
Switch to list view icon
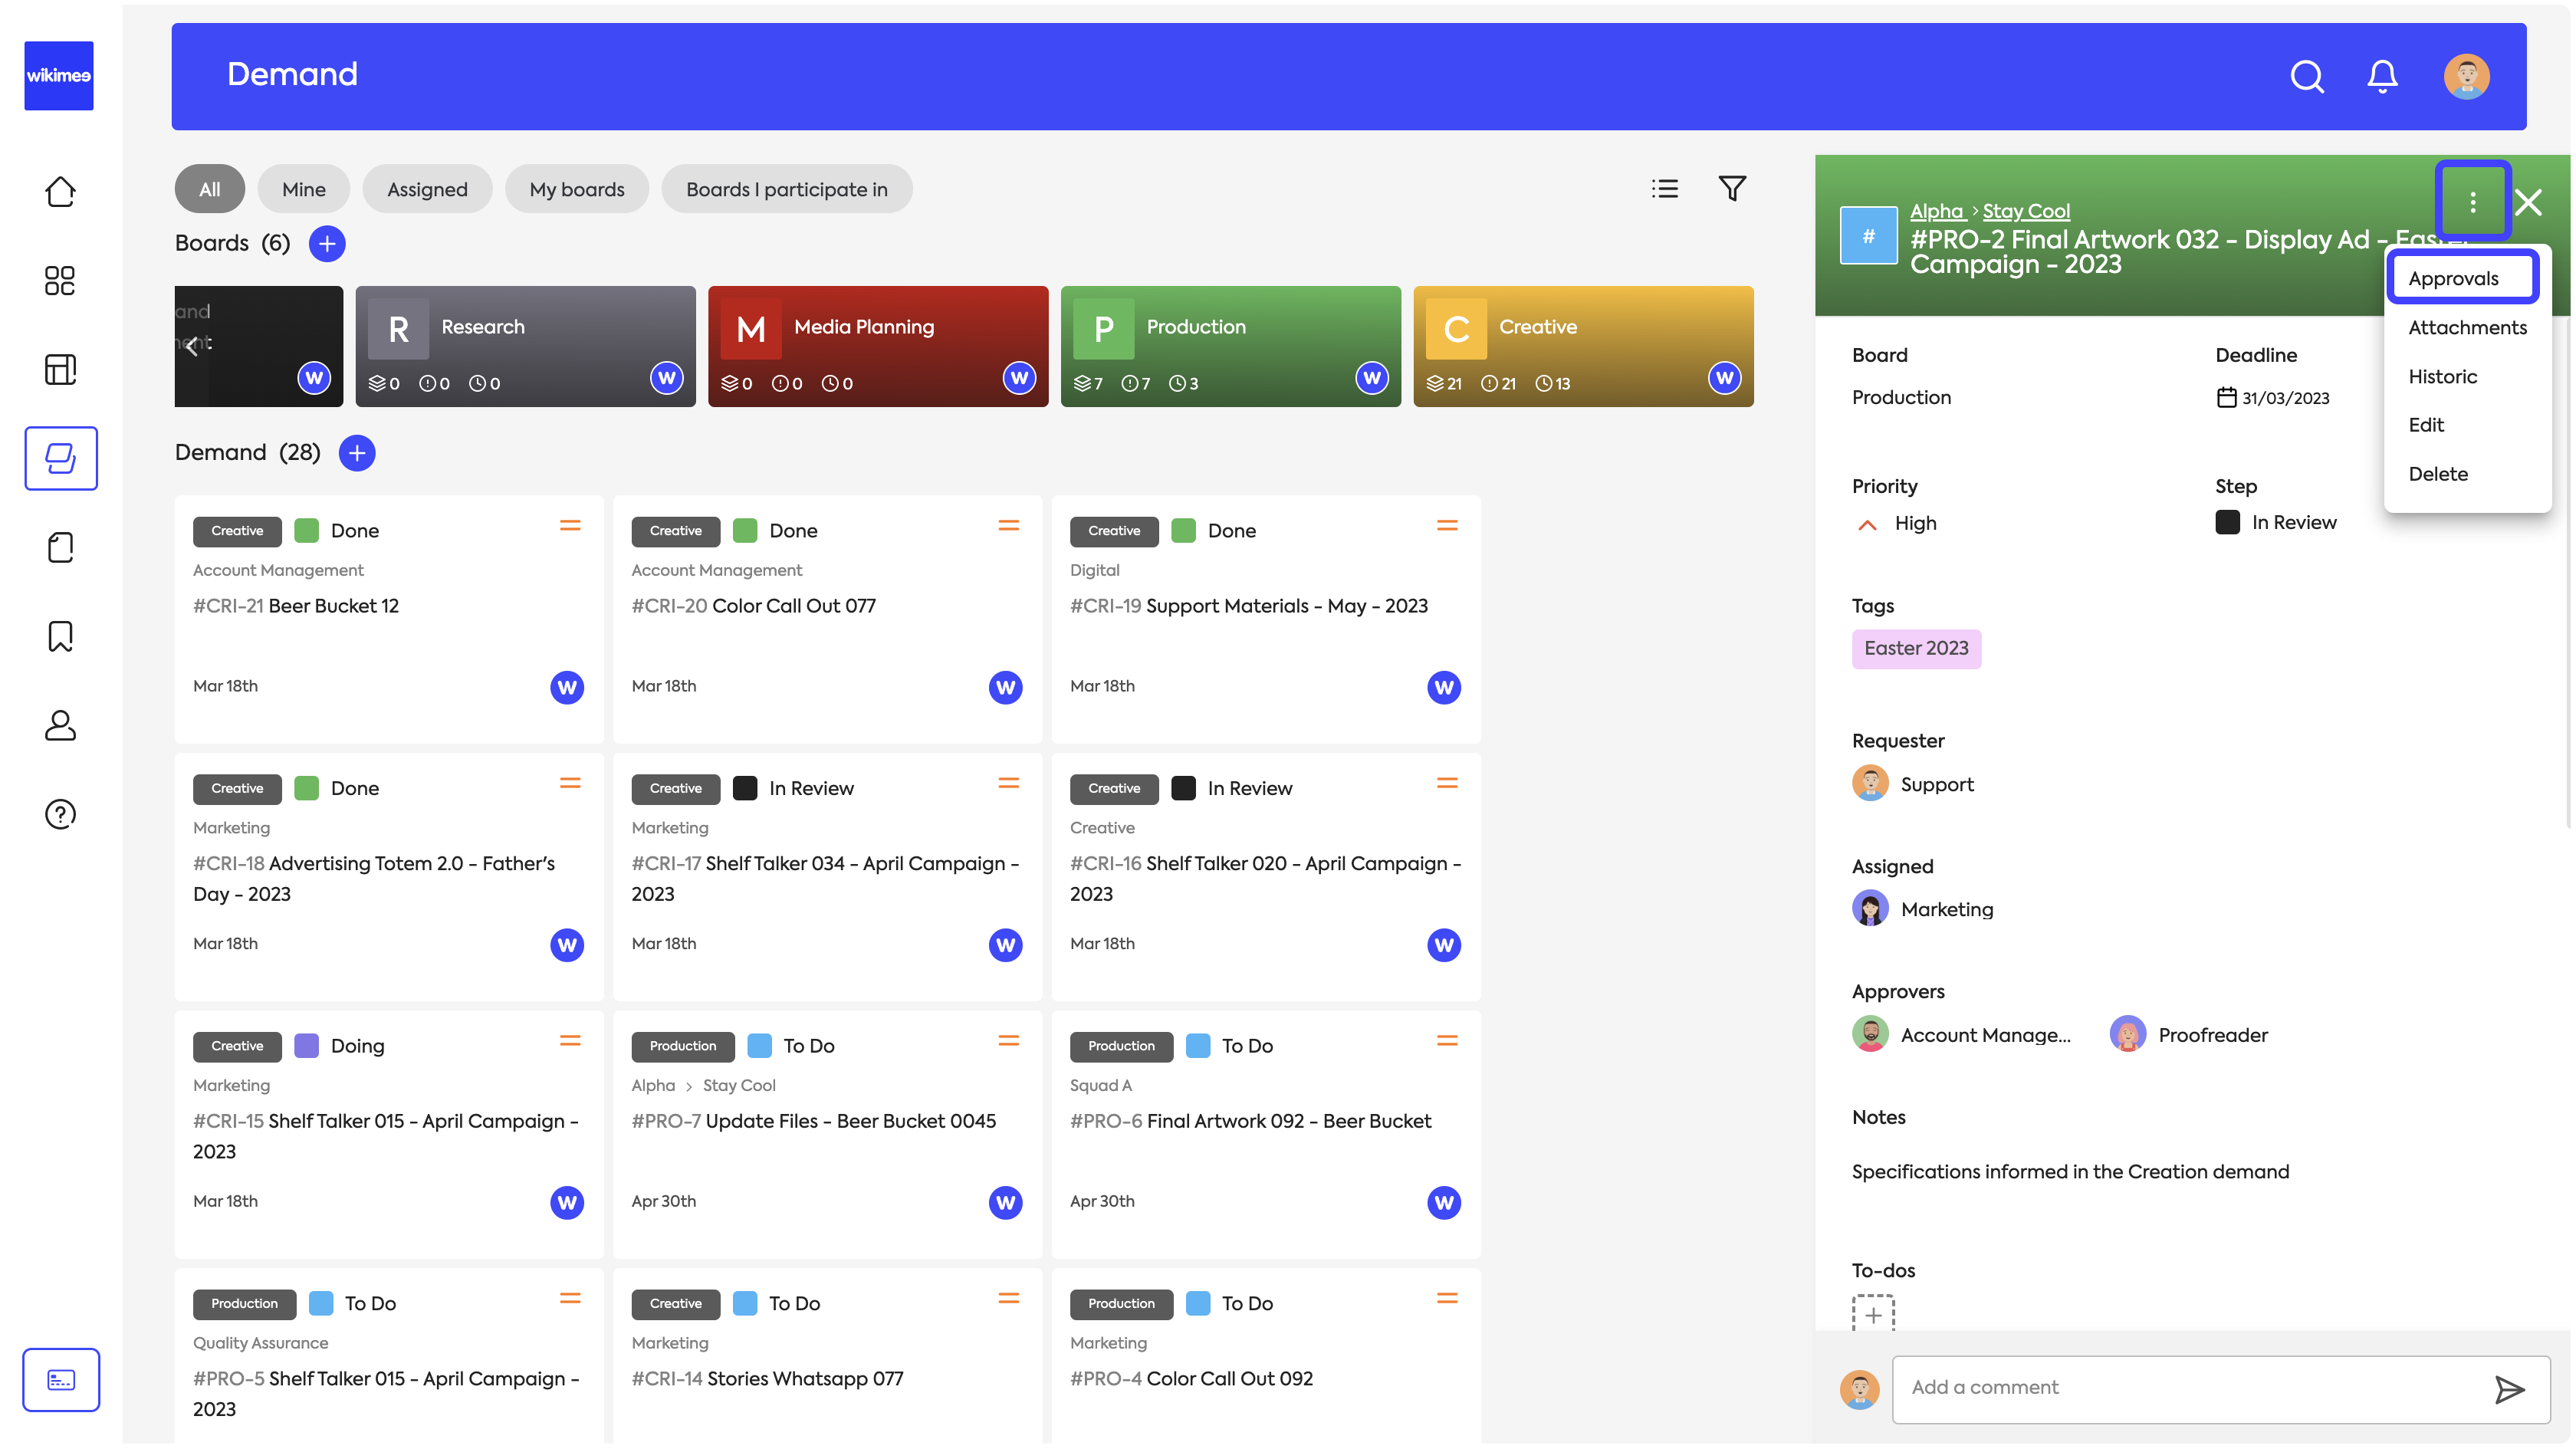click(x=1664, y=189)
